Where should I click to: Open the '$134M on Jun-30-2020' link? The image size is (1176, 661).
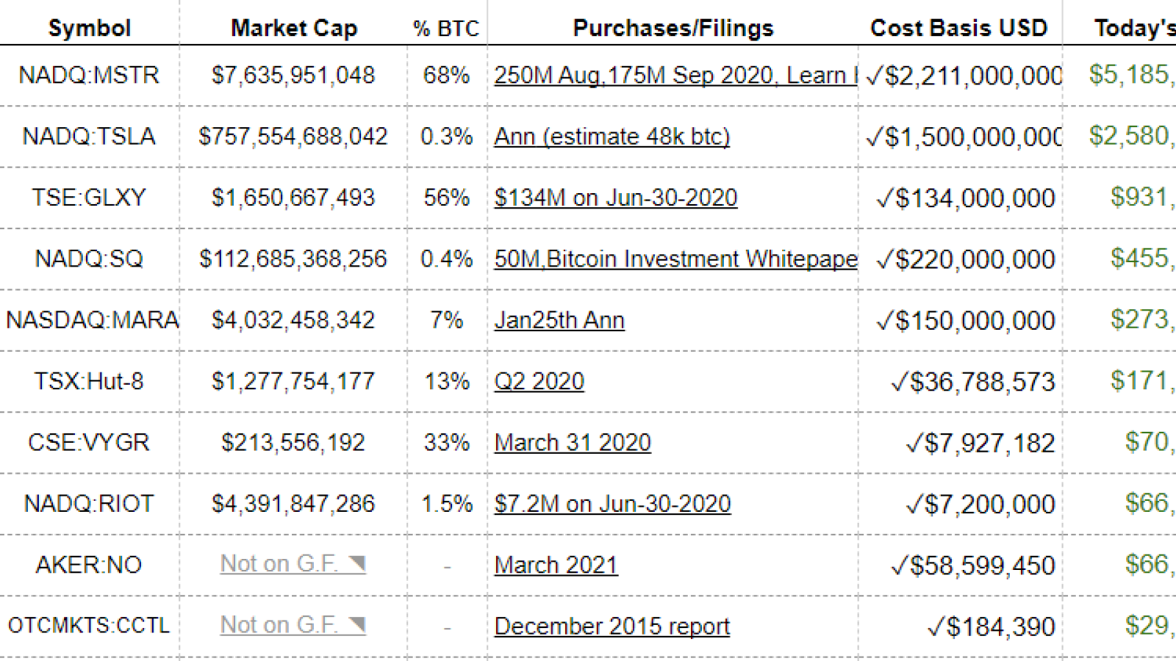pyautogui.click(x=615, y=198)
